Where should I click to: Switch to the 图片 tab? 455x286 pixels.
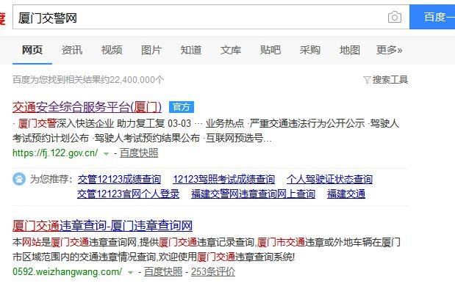pos(151,50)
